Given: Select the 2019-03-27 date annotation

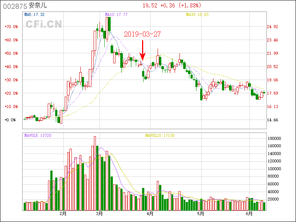Looking at the screenshot, I should coord(142,34).
